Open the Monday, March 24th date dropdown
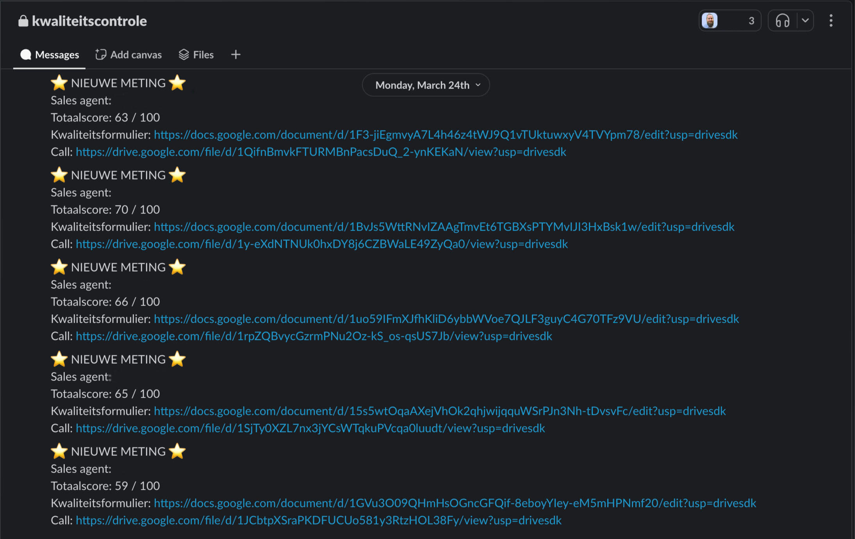Viewport: 855px width, 539px height. (426, 85)
